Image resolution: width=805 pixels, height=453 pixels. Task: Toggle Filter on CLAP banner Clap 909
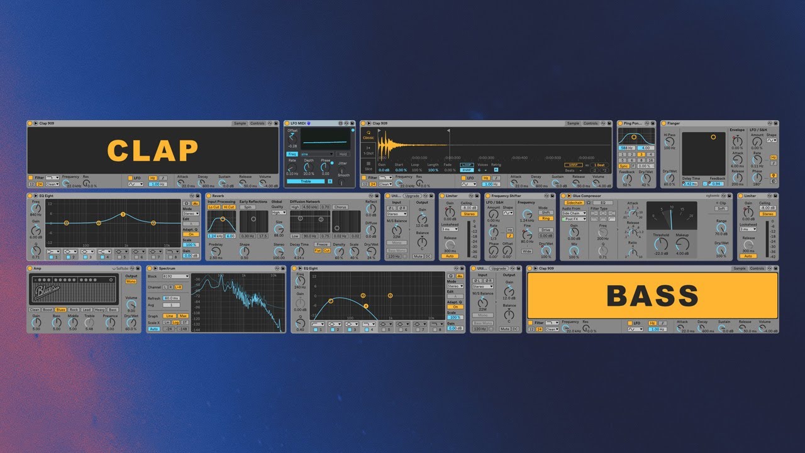point(30,177)
